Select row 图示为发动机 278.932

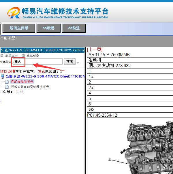point(130,66)
